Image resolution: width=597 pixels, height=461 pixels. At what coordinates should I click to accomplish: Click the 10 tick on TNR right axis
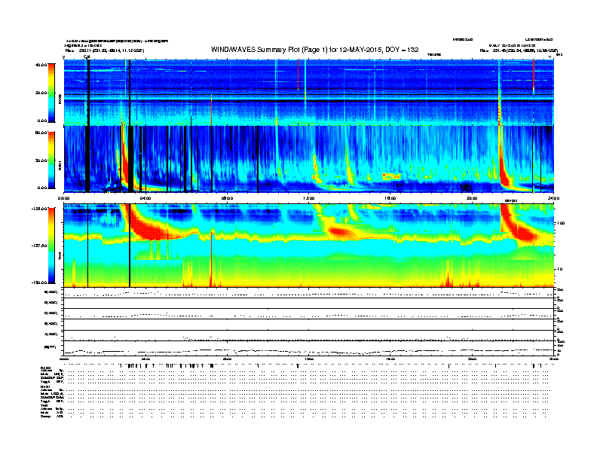559,270
